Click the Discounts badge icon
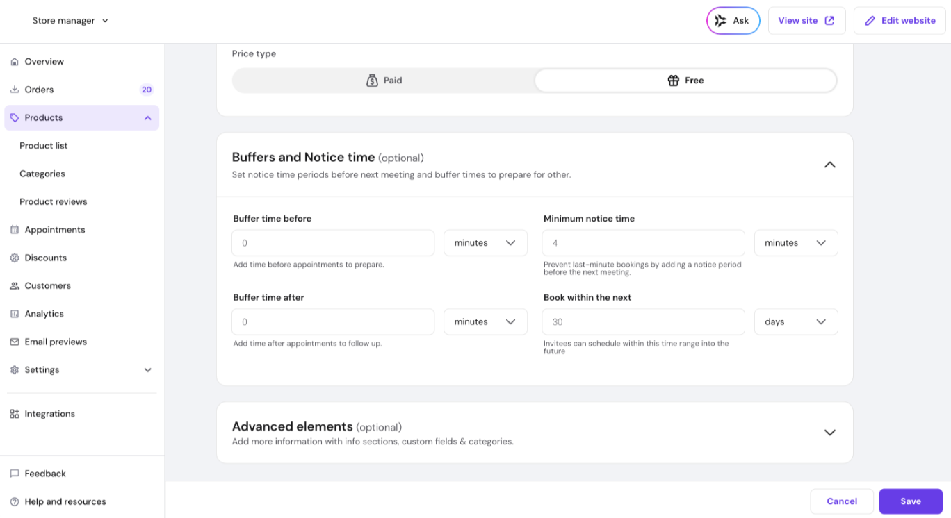951x518 pixels. click(15, 258)
